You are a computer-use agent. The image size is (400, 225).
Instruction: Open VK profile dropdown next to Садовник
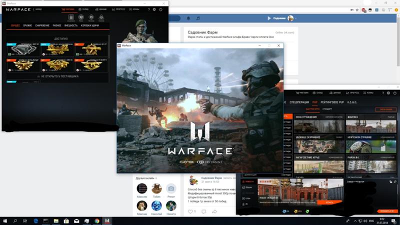(295, 18)
